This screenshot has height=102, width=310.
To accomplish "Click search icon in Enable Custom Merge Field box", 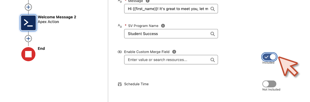I will click(x=212, y=60).
